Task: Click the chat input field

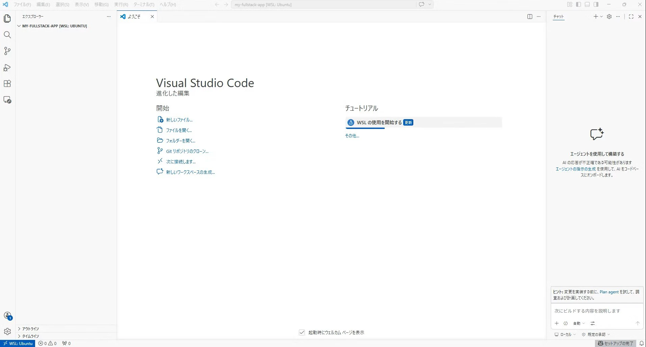Action: click(x=597, y=311)
